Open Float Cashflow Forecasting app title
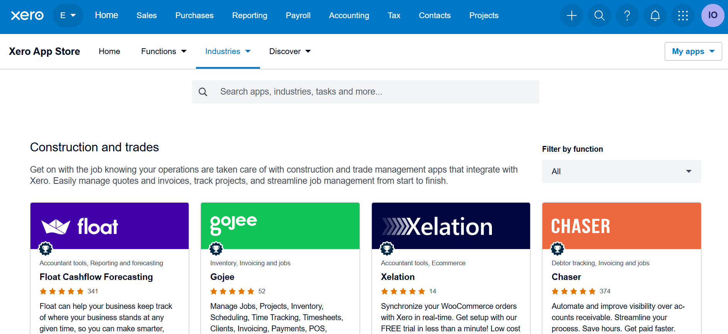The height and width of the screenshot is (334, 728). pyautogui.click(x=96, y=277)
